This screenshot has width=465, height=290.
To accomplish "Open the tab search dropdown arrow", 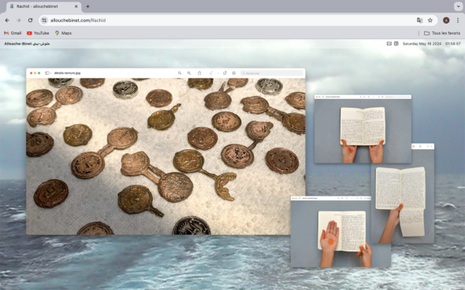I will click(458, 6).
